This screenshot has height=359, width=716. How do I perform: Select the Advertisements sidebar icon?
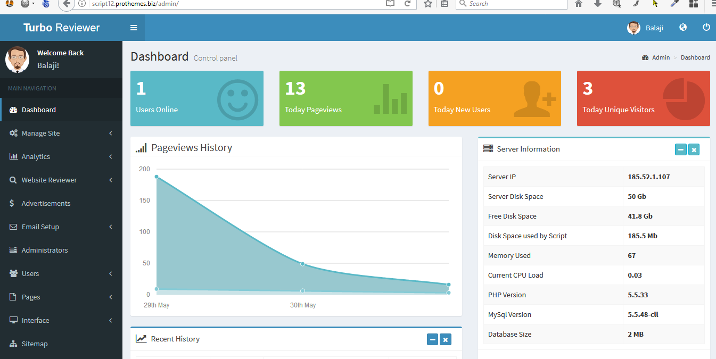coord(13,203)
